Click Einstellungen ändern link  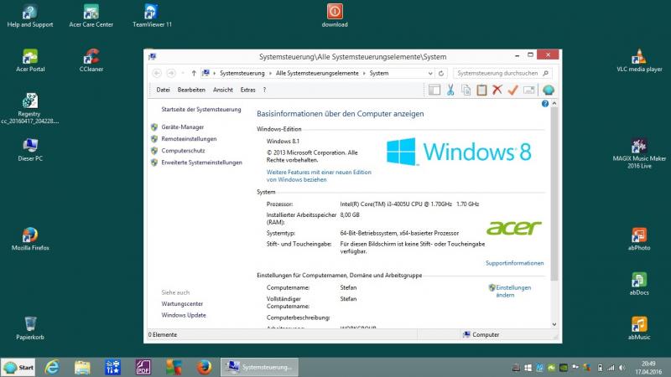[513, 291]
